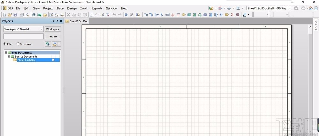The height and width of the screenshot is (136, 319).
Task: Activate the zoom area tool
Action: [x=56, y=15]
